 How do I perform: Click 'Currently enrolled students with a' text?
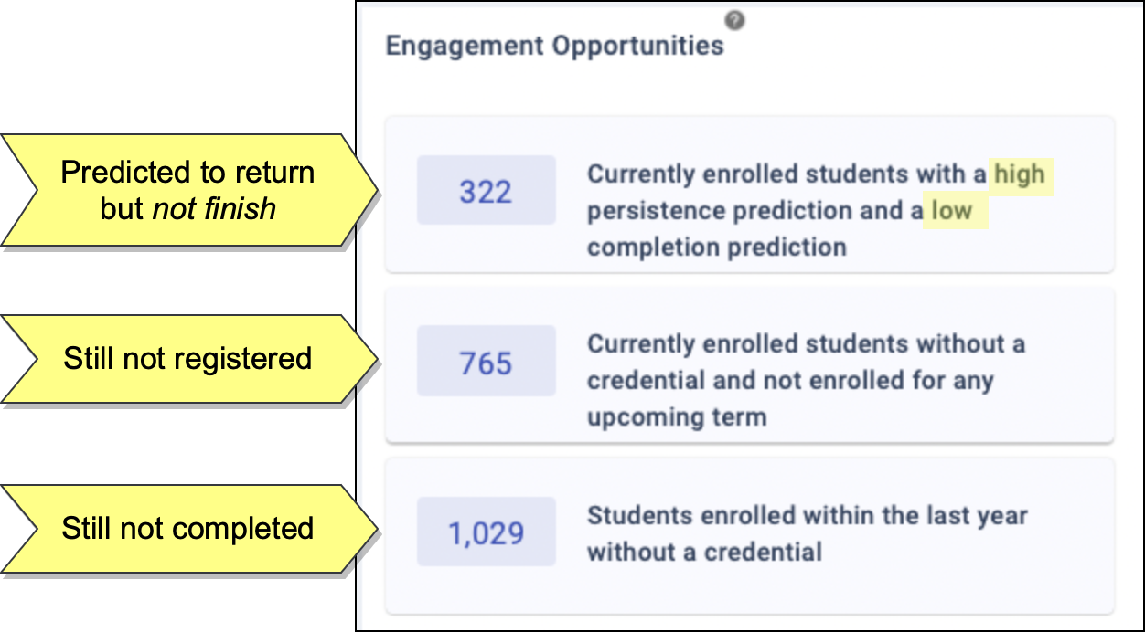(x=787, y=174)
